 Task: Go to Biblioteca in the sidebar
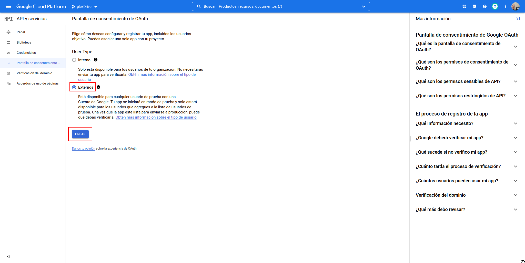point(24,43)
